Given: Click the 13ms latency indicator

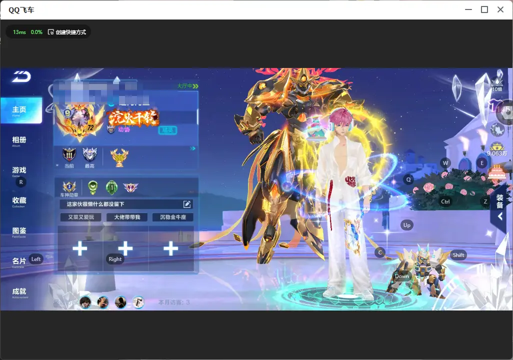Looking at the screenshot, I should (19, 32).
